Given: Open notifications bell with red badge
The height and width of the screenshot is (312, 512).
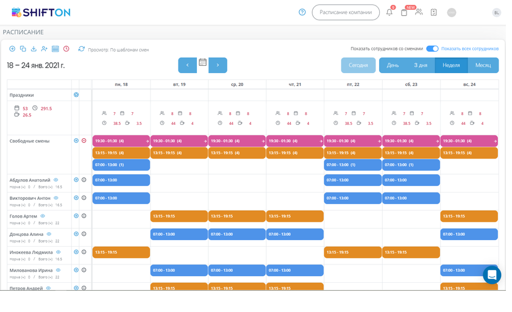Looking at the screenshot, I should 389,12.
